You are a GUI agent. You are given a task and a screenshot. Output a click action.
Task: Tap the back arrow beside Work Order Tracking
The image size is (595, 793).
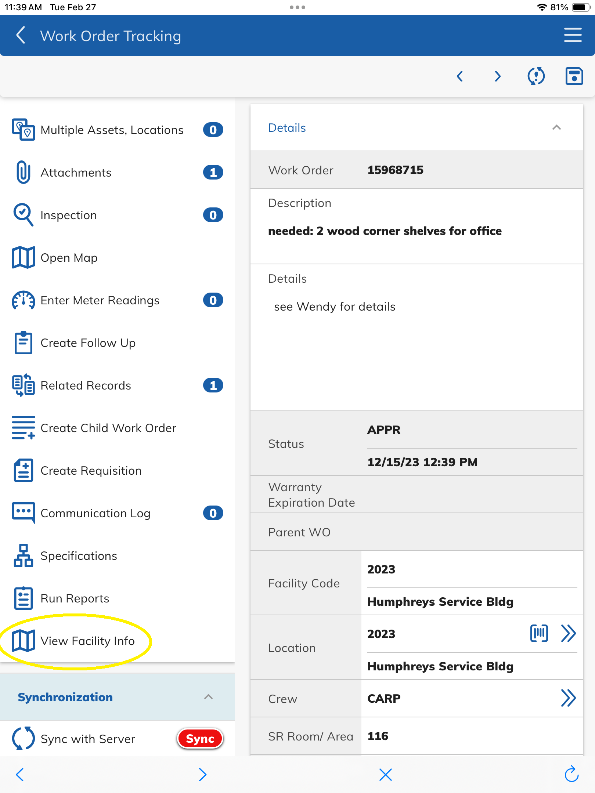(21, 35)
